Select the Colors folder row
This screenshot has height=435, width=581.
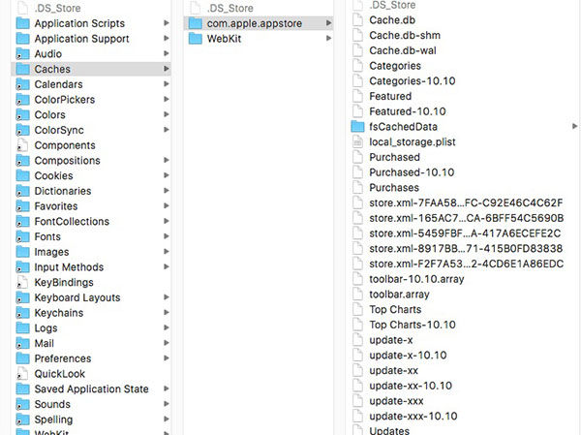click(x=91, y=114)
